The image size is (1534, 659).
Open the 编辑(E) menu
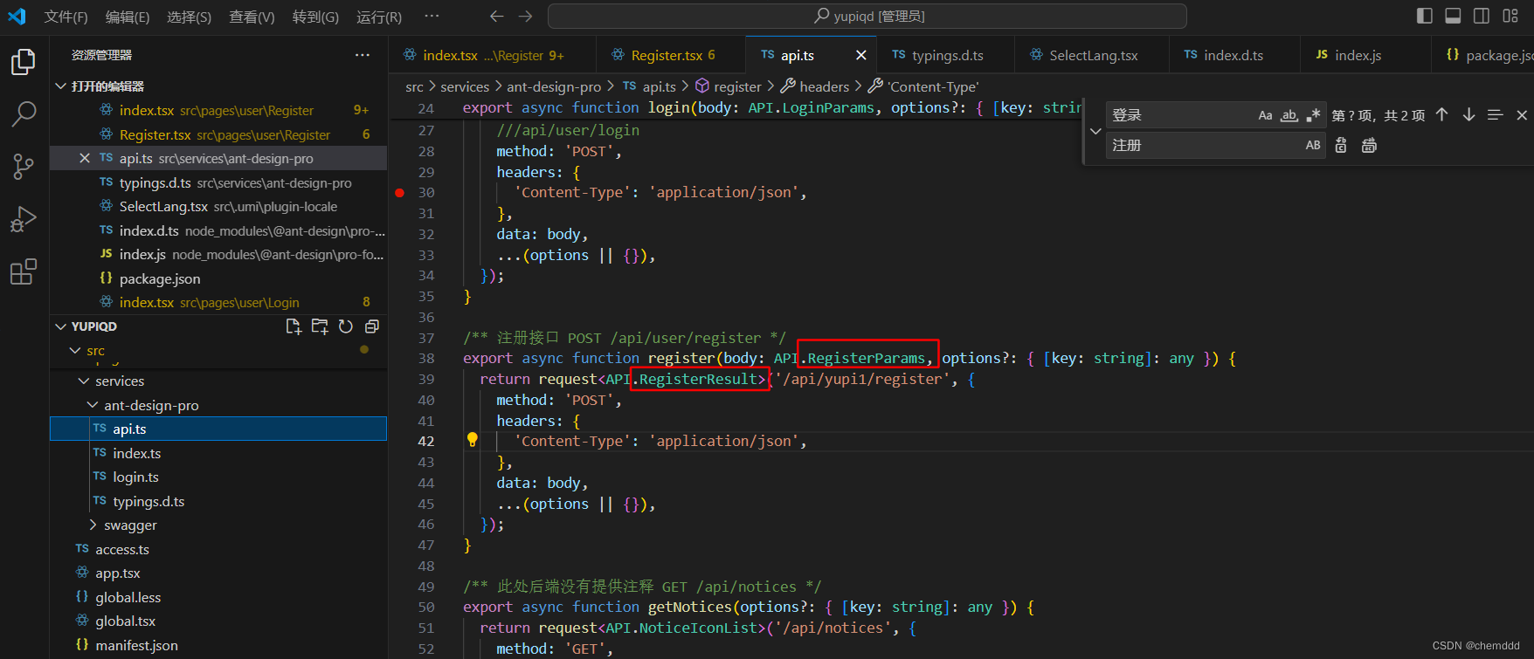tap(128, 17)
